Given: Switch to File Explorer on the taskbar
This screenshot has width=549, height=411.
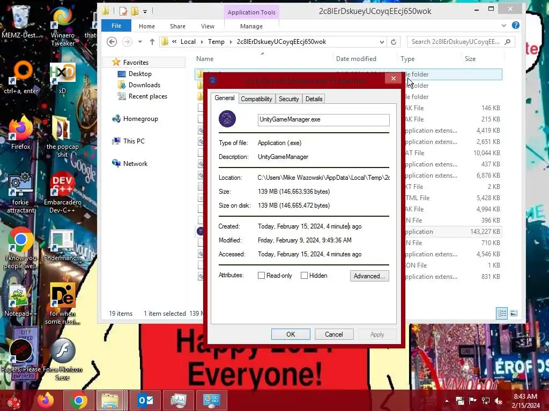Looking at the screenshot, I should [109, 400].
